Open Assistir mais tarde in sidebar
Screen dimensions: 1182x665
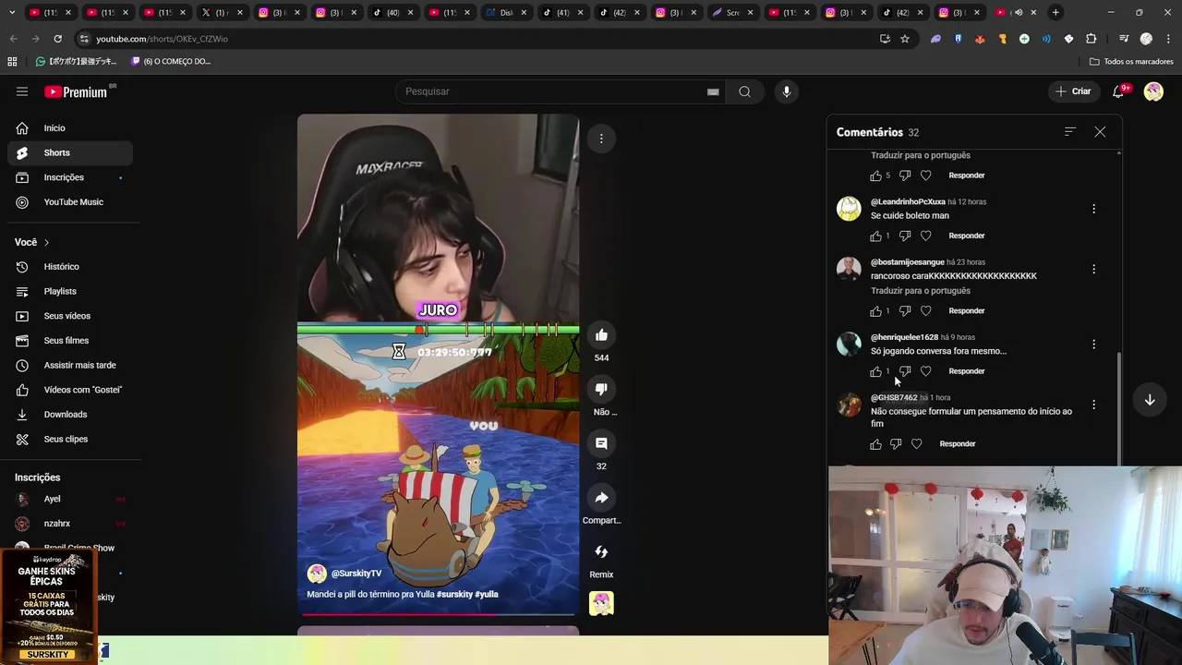click(70, 365)
